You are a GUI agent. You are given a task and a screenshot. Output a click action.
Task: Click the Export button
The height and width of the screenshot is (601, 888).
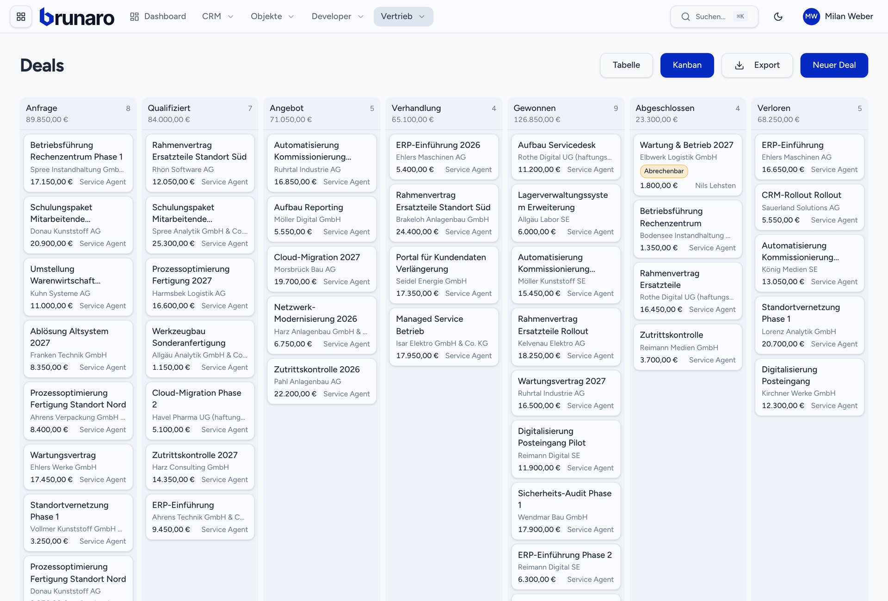point(757,65)
